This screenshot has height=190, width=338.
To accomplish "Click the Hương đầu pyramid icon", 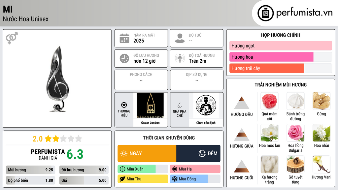I will click(x=242, y=103).
